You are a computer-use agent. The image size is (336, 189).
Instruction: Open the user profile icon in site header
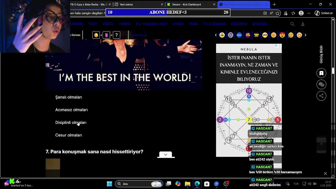coord(303,24)
